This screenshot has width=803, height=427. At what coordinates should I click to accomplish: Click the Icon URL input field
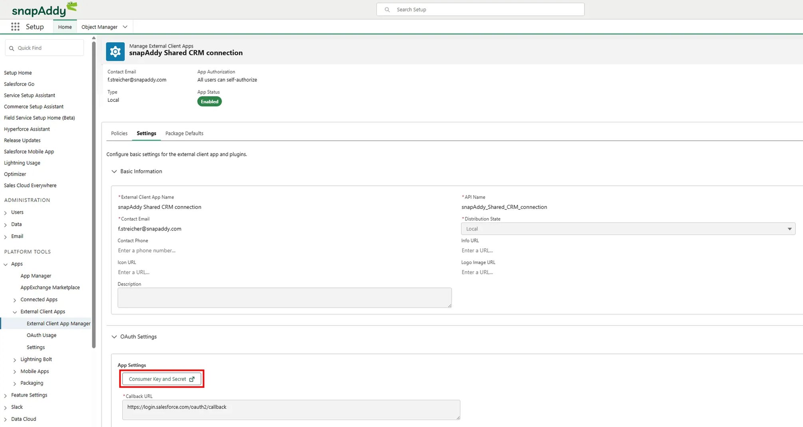pos(284,272)
